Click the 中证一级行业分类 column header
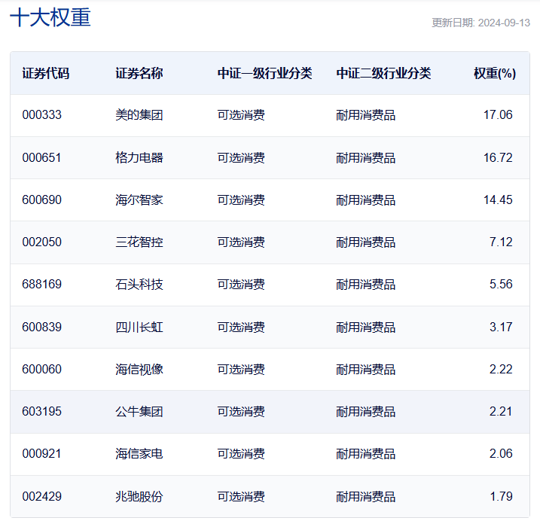 [x=264, y=73]
